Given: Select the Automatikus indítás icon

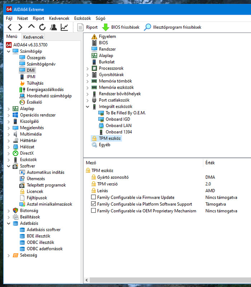Looking at the screenshot, I should tap(22, 173).
